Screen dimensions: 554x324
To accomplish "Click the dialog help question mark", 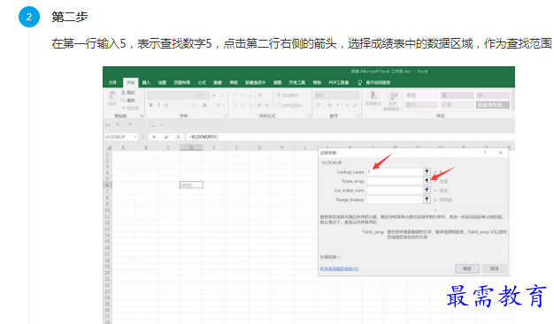I will 485,153.
